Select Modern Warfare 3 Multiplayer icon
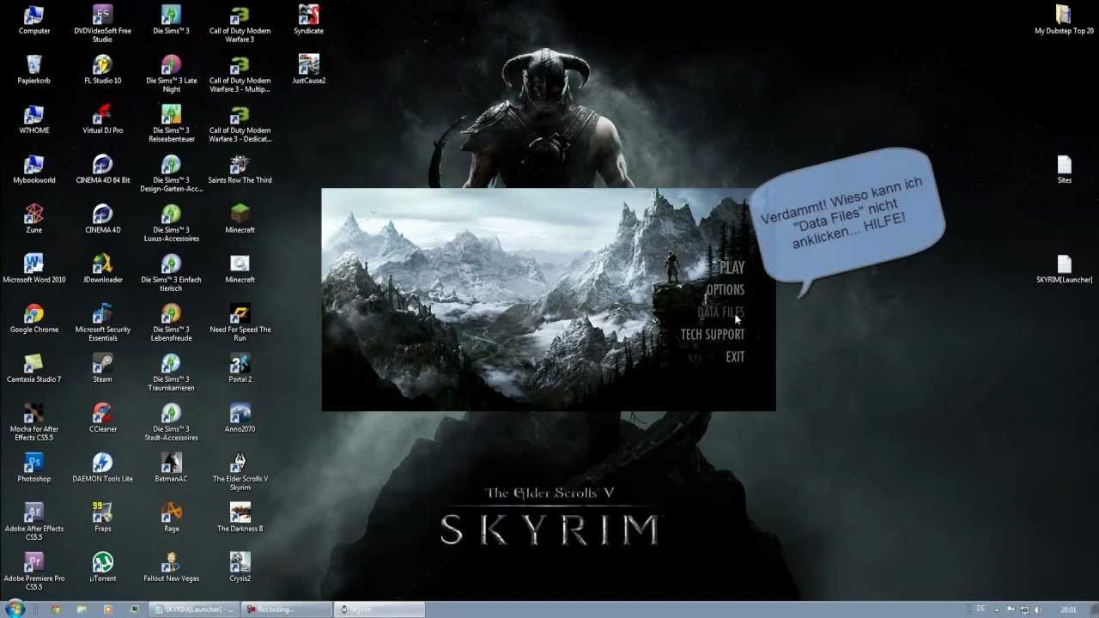This screenshot has width=1099, height=618. click(x=240, y=74)
